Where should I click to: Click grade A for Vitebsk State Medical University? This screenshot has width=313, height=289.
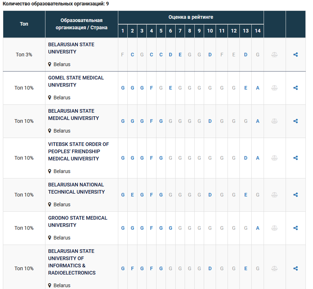coord(257,158)
